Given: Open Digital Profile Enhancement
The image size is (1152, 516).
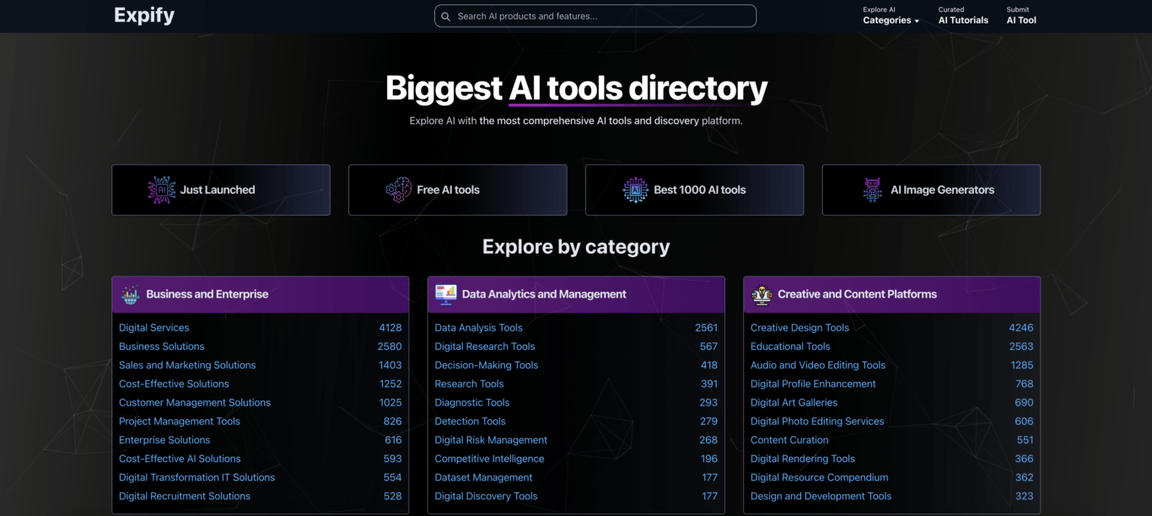Looking at the screenshot, I should [x=814, y=384].
